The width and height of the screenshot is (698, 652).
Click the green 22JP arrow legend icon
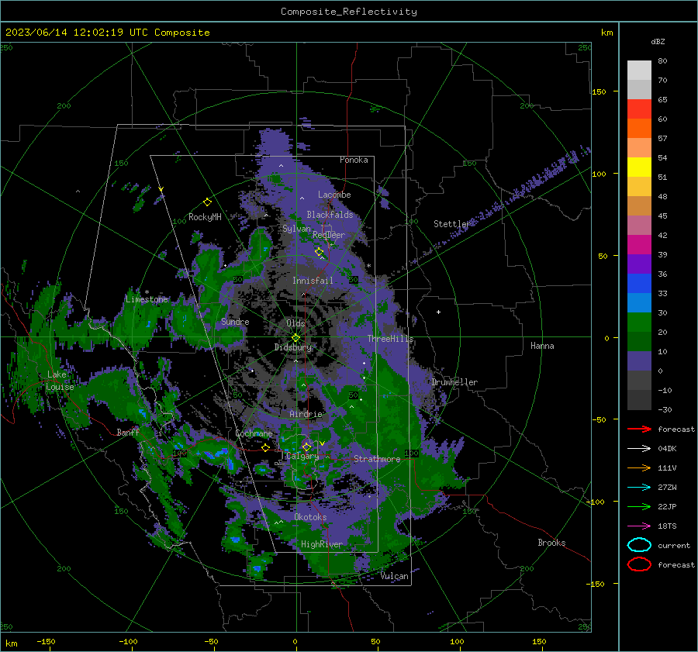[639, 506]
